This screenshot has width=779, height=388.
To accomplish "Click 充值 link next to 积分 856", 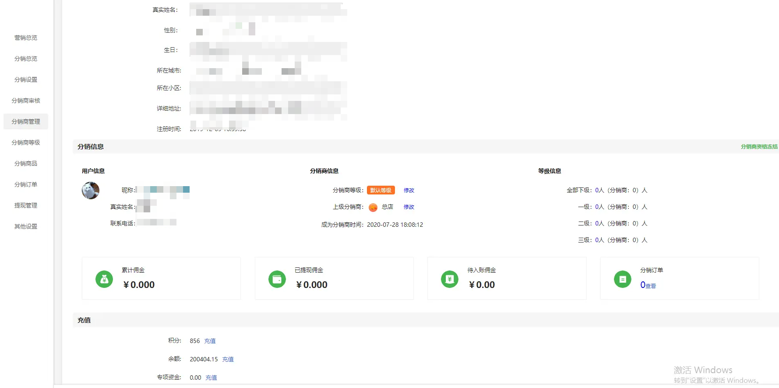I will (210, 341).
